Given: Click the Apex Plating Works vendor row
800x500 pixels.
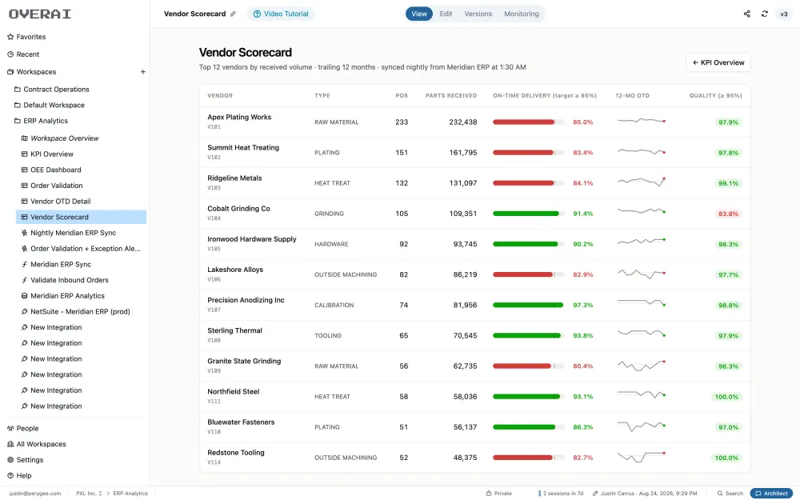Looking at the screenshot, I should [474, 122].
